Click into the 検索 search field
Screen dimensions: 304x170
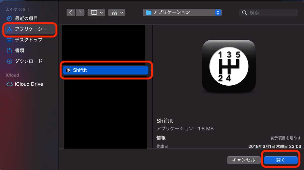268,13
